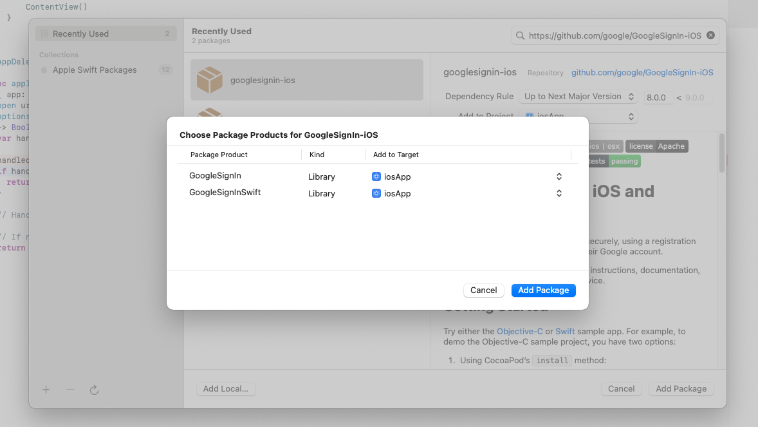Click the 9.0.0 upper version field
Image resolution: width=758 pixels, height=427 pixels.
(x=698, y=97)
